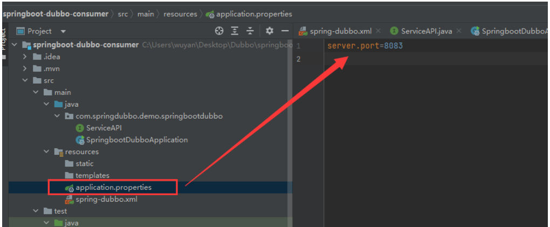Open Project panel settings gear
The height and width of the screenshot is (227, 550).
pyautogui.click(x=270, y=31)
